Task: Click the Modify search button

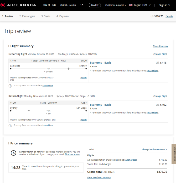Action: 95,5
